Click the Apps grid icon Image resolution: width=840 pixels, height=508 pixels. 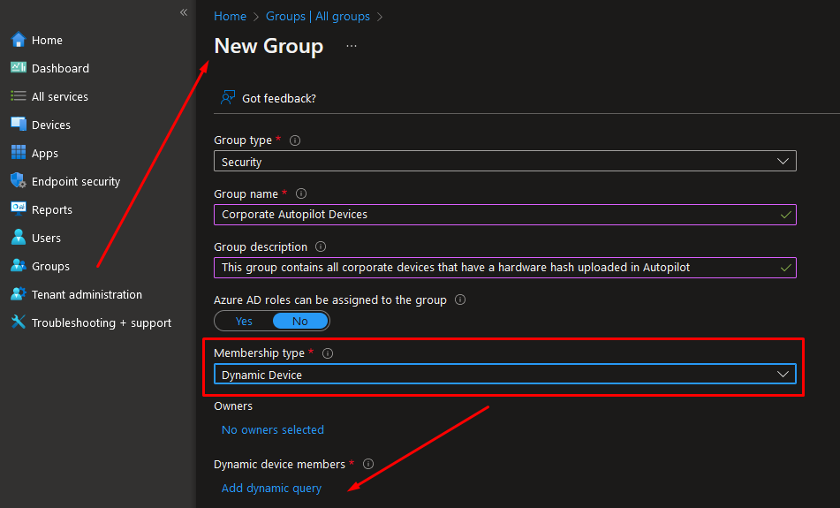coord(19,152)
